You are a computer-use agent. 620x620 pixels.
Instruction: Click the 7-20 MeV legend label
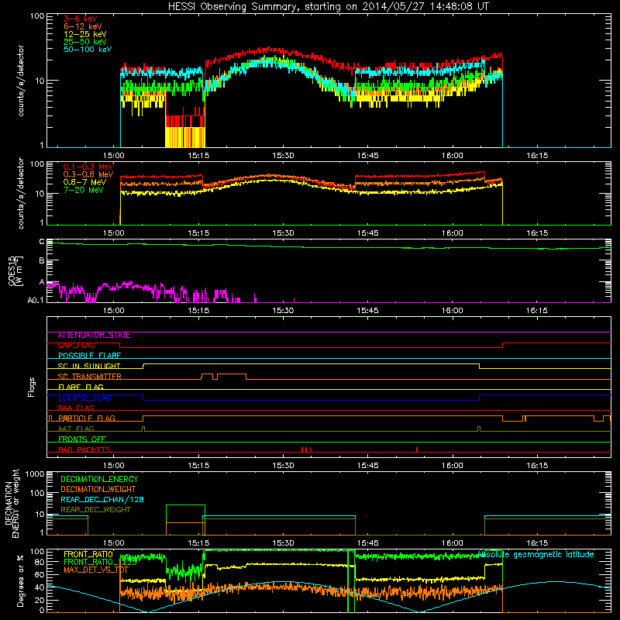coord(83,190)
